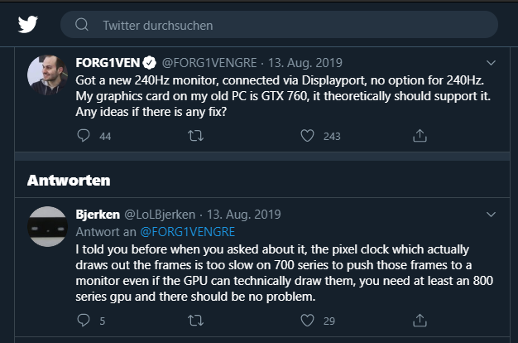Open Bjerken's avatar image

(47, 226)
